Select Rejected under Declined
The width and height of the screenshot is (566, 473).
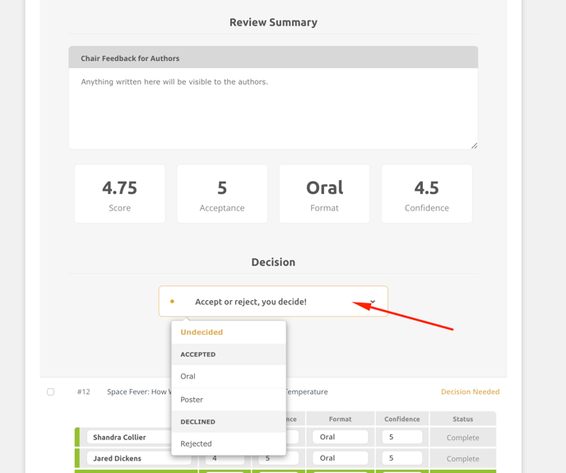pos(196,443)
